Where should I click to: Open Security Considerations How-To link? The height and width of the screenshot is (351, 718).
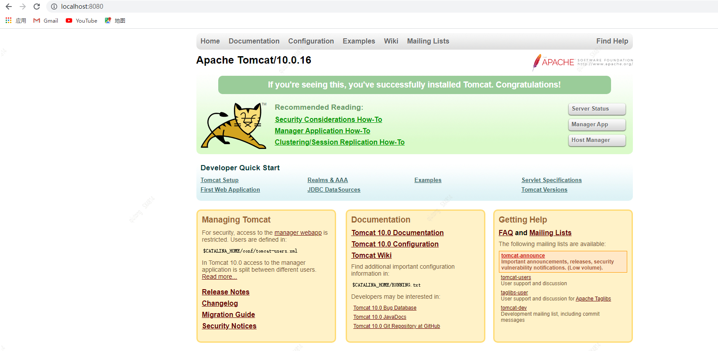[x=328, y=119]
